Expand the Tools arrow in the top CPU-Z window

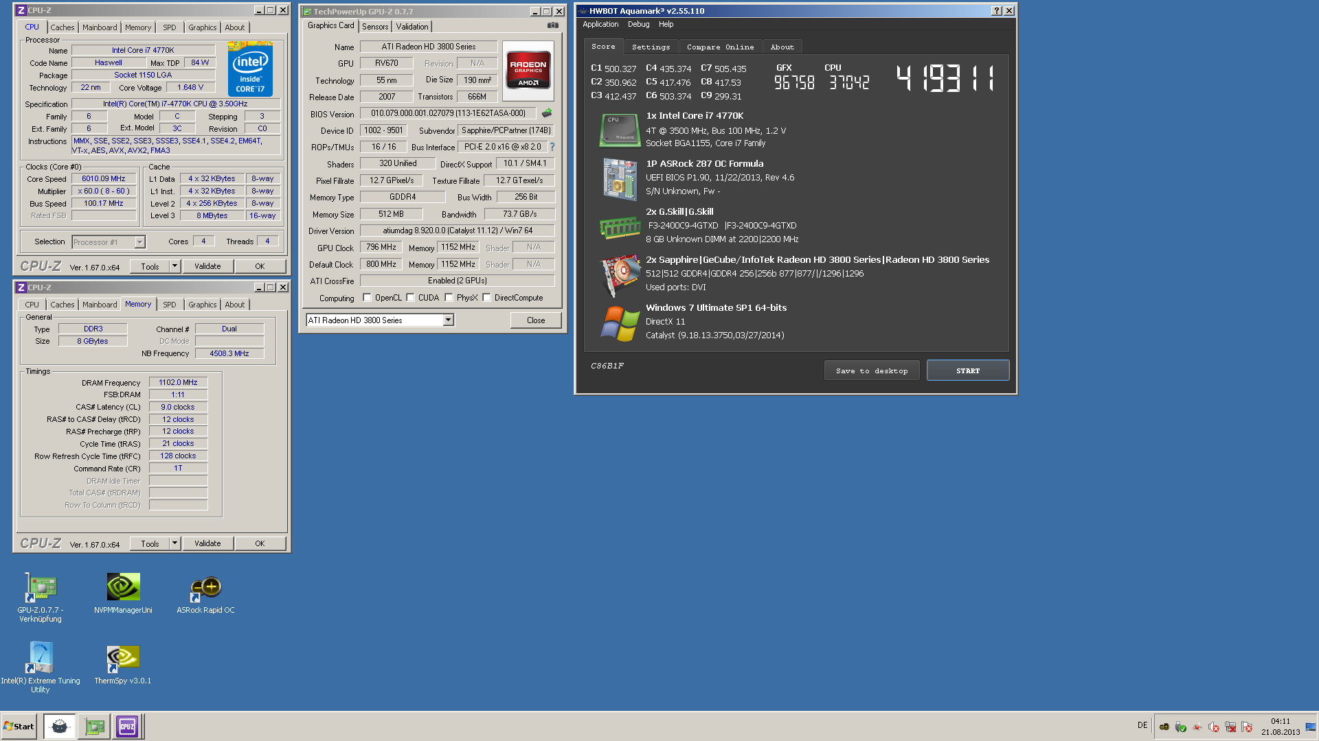coord(174,266)
